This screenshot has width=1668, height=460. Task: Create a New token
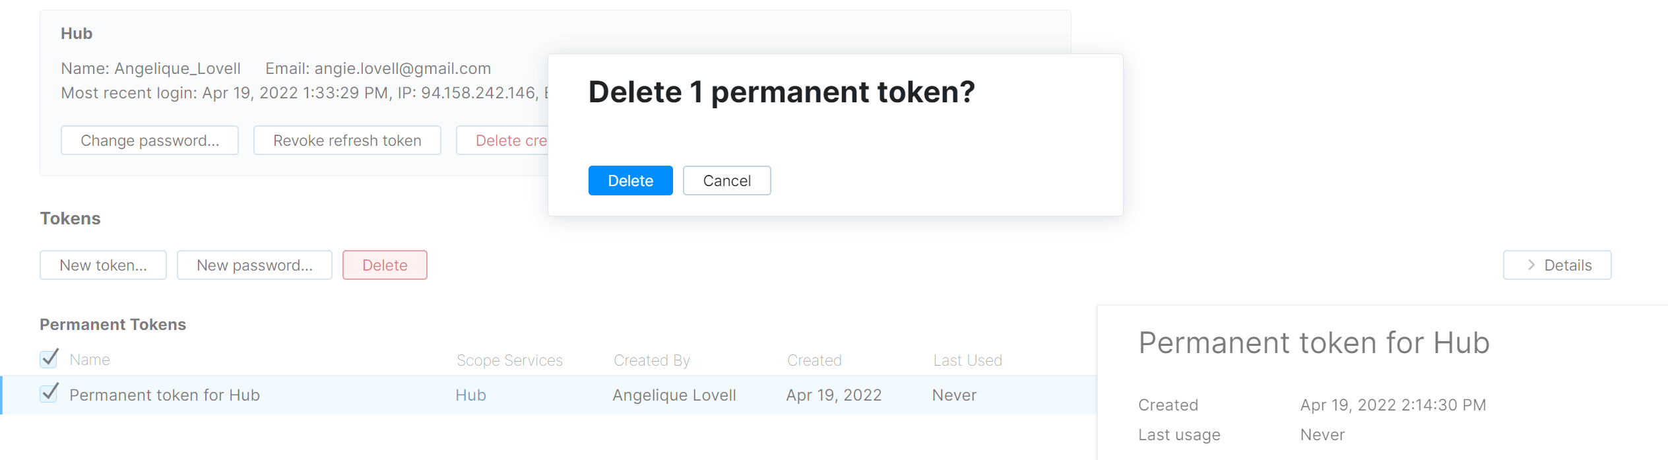click(103, 265)
